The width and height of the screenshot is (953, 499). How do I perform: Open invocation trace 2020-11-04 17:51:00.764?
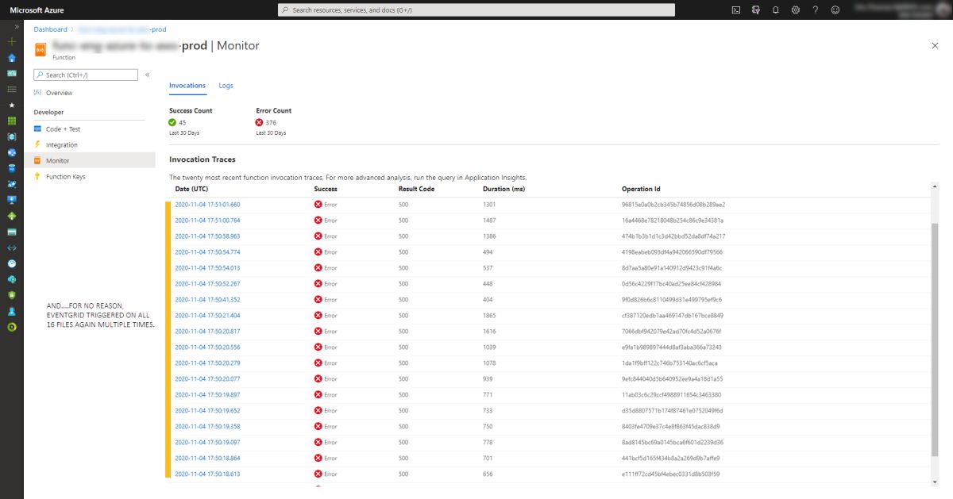pos(207,220)
